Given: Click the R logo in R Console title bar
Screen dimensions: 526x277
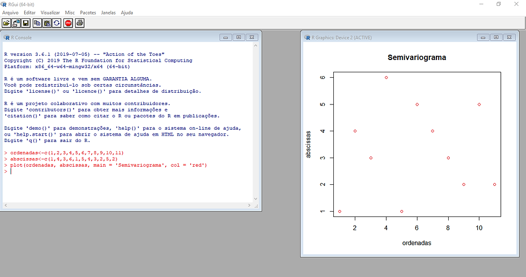Looking at the screenshot, I should click(x=6, y=38).
